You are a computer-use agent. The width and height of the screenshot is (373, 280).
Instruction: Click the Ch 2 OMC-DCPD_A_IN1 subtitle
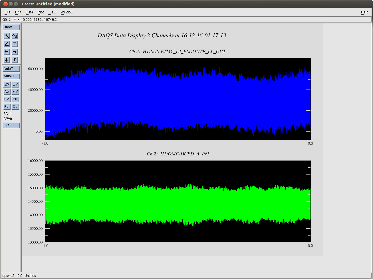point(178,154)
